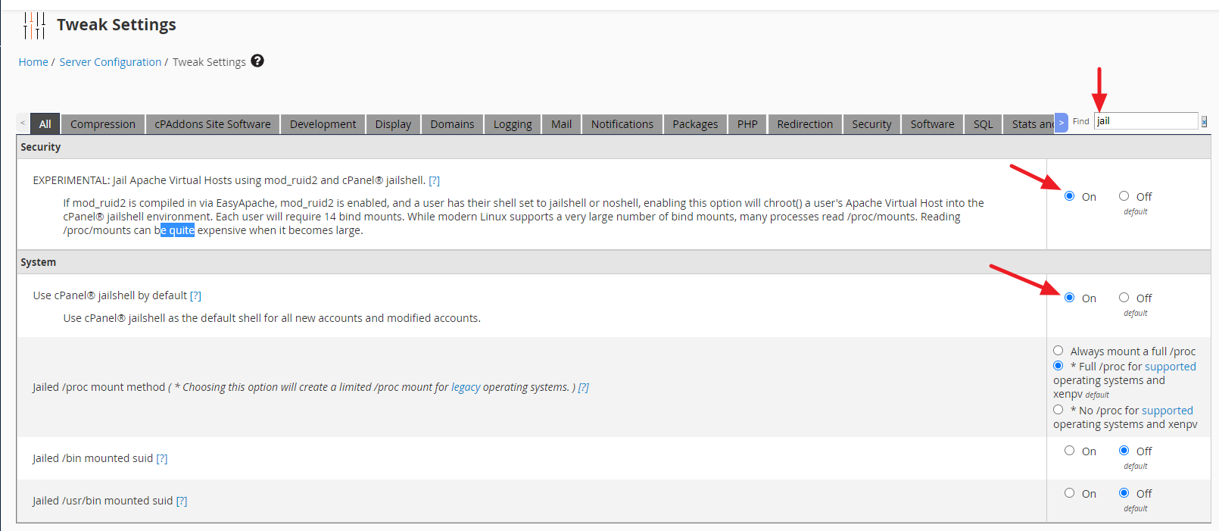This screenshot has width=1219, height=531.
Task: Open help [?] for Jailed /usr/bin mounted suid
Action: [182, 501]
